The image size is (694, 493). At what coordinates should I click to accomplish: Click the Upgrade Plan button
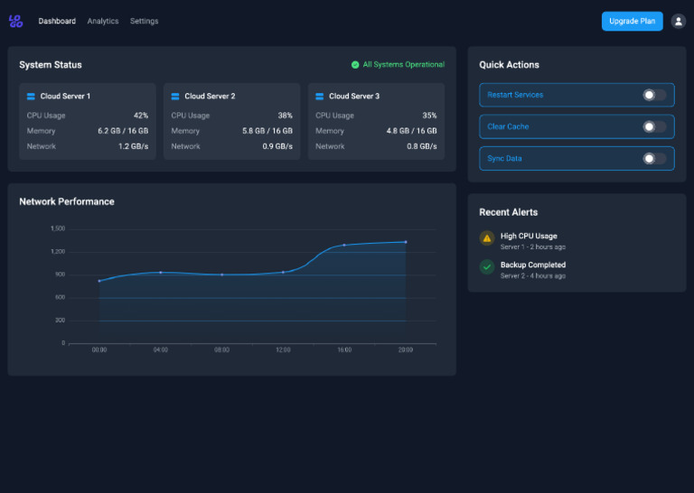click(x=632, y=21)
